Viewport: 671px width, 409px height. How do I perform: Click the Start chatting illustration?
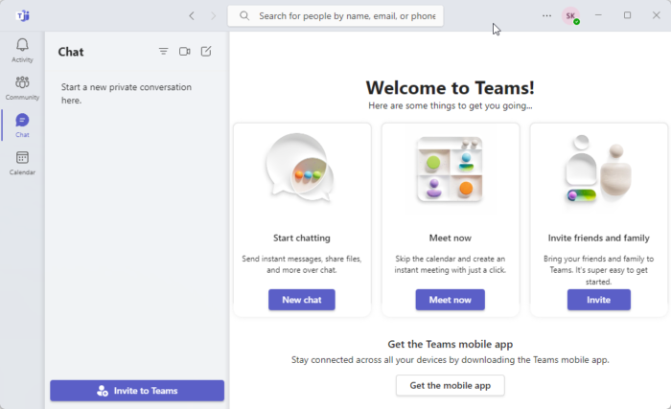click(x=301, y=170)
